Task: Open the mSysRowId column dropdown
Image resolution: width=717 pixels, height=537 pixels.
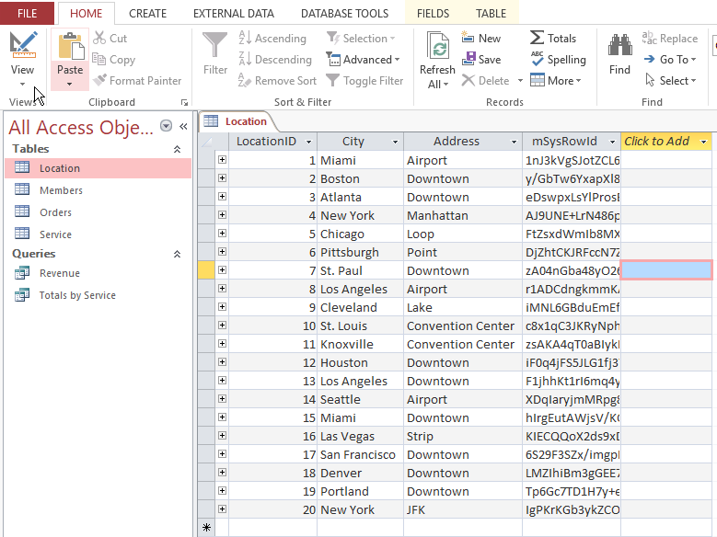Action: pos(612,143)
